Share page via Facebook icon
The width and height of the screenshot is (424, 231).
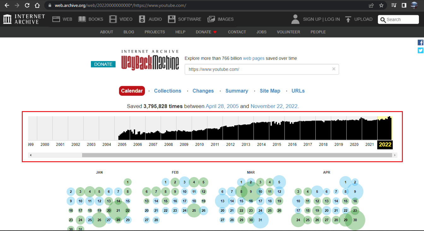coord(420,43)
